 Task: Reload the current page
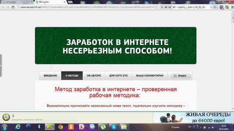click(13, 7)
